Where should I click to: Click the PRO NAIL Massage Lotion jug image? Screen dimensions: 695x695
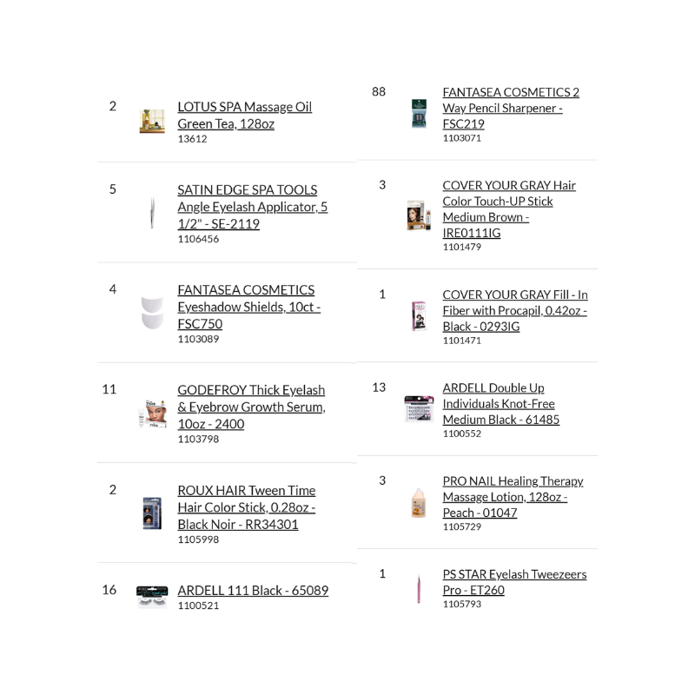pos(419,503)
